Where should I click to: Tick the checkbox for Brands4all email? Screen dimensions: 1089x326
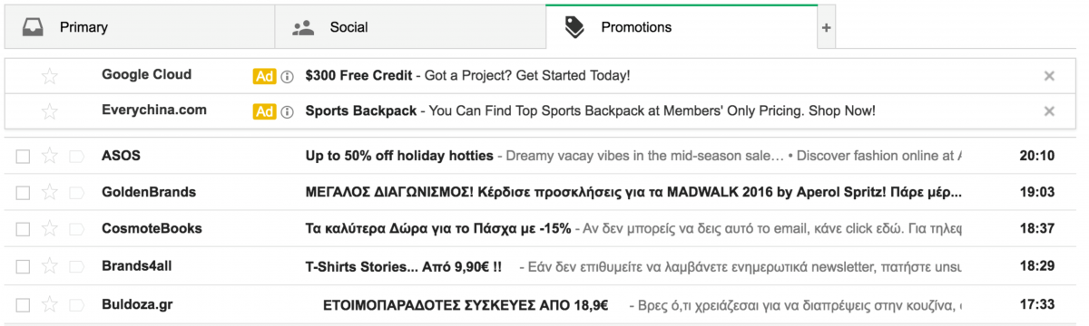[23, 267]
